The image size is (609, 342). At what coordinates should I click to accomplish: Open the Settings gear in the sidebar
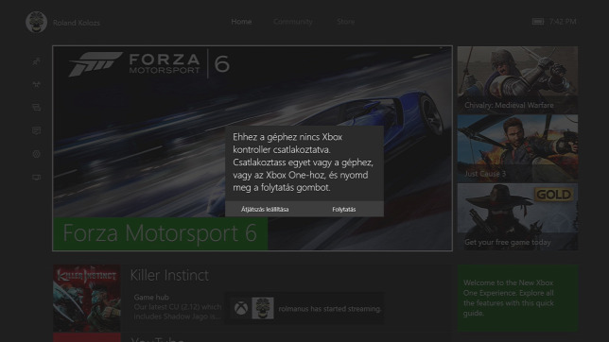coord(37,154)
